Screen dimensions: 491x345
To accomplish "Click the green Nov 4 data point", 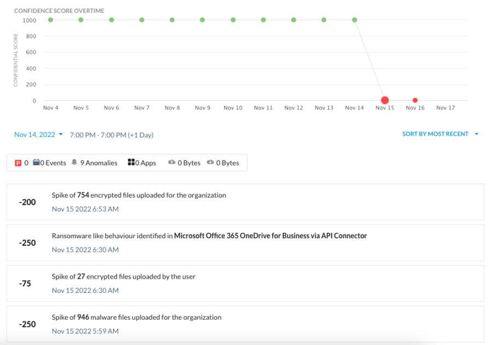I will pyautogui.click(x=50, y=20).
